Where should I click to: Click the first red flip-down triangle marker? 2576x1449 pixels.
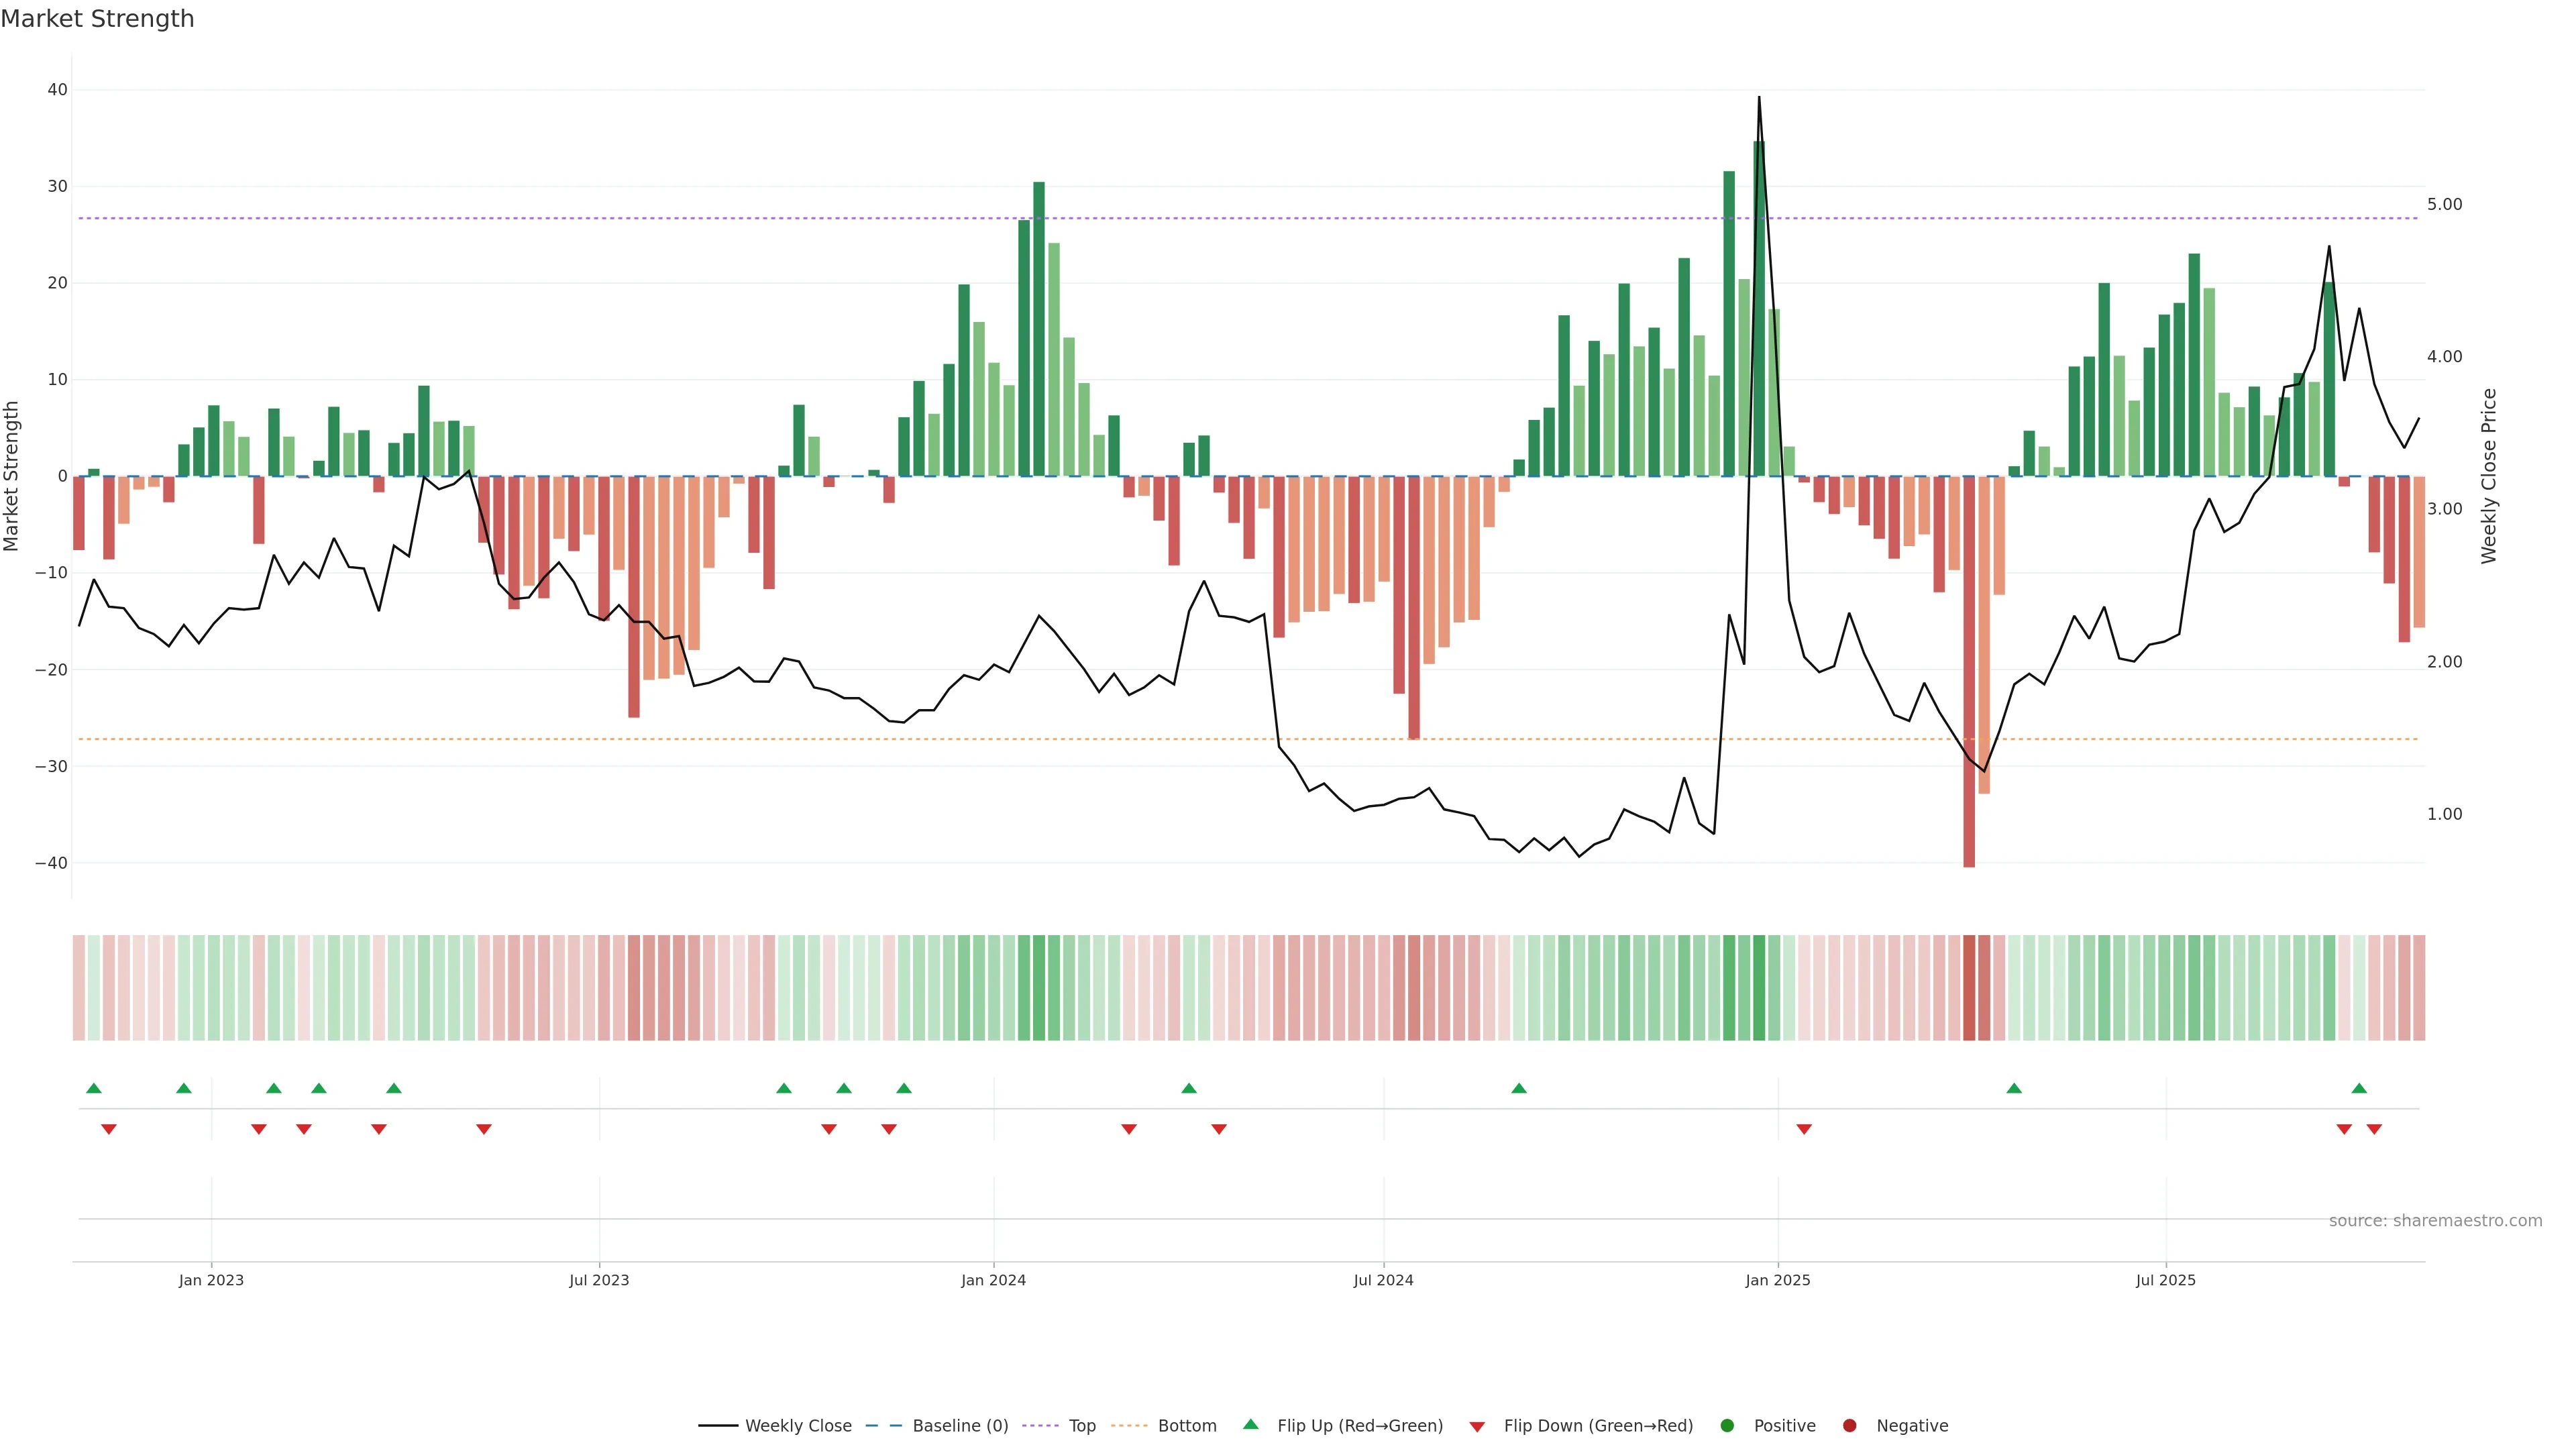(x=109, y=1129)
